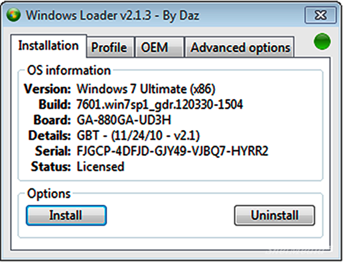This screenshot has height=262, width=343.
Task: Click the Licensed status value
Action: point(100,167)
